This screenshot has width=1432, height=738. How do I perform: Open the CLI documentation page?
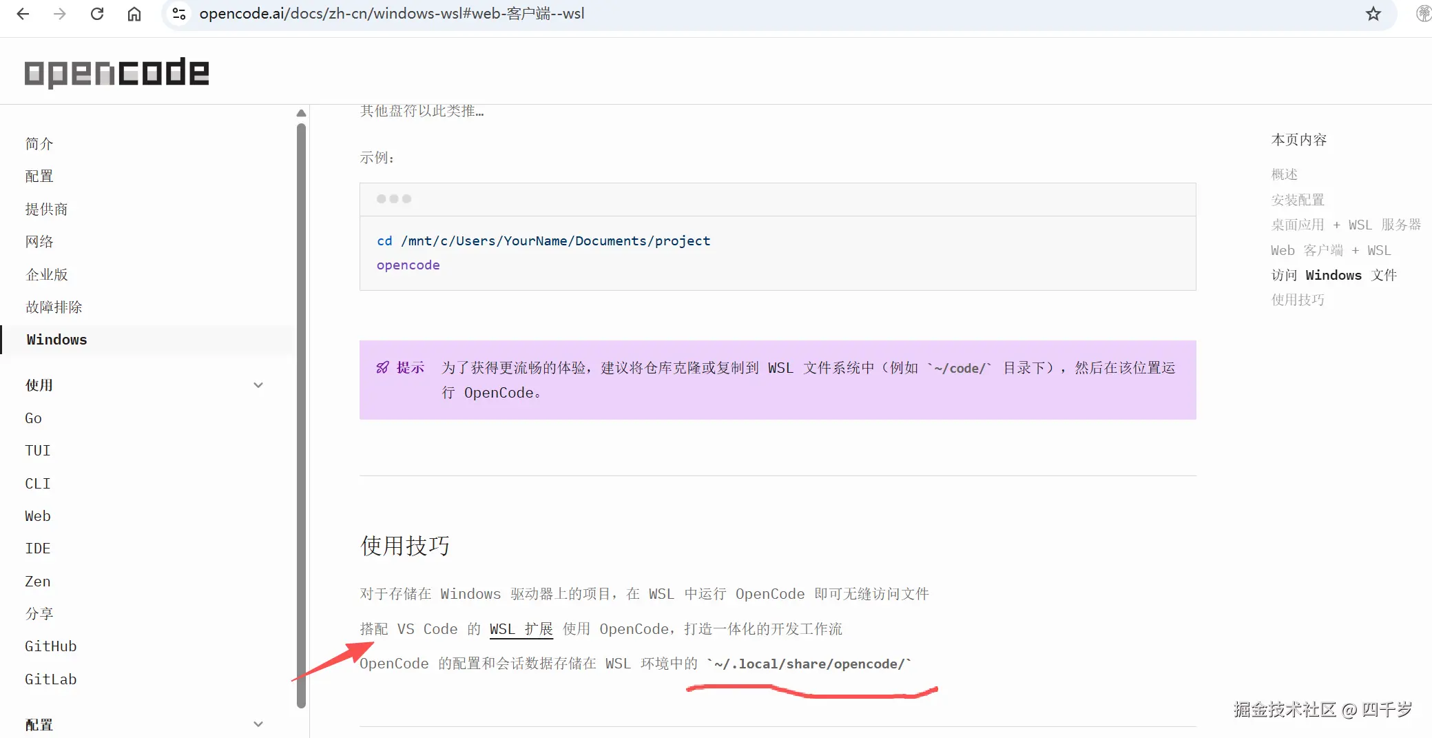click(x=37, y=483)
